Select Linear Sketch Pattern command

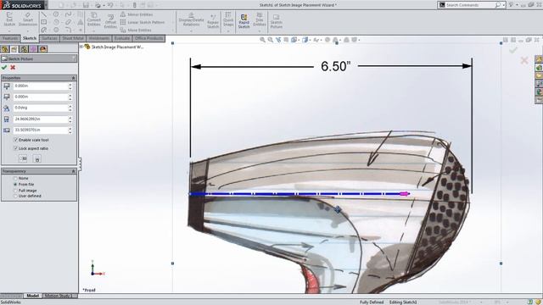point(143,22)
